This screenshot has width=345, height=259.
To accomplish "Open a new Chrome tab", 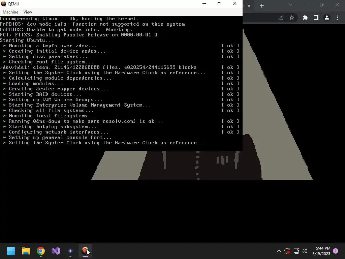I will coord(261,6).
